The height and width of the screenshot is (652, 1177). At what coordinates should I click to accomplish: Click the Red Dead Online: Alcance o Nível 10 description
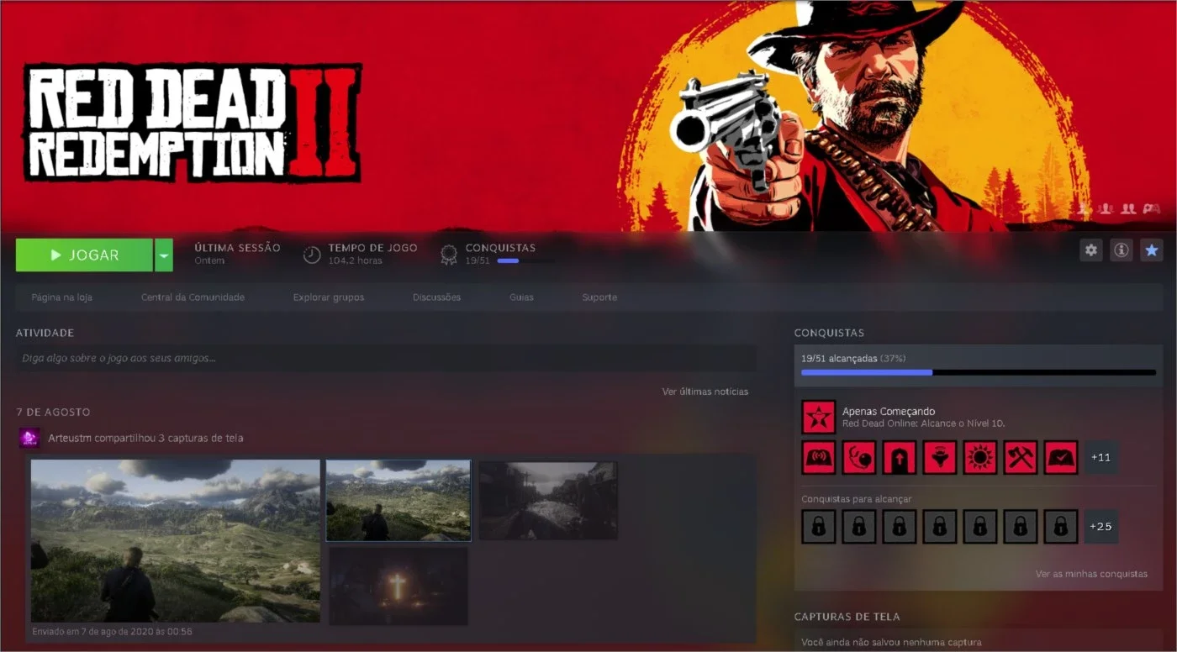point(924,423)
